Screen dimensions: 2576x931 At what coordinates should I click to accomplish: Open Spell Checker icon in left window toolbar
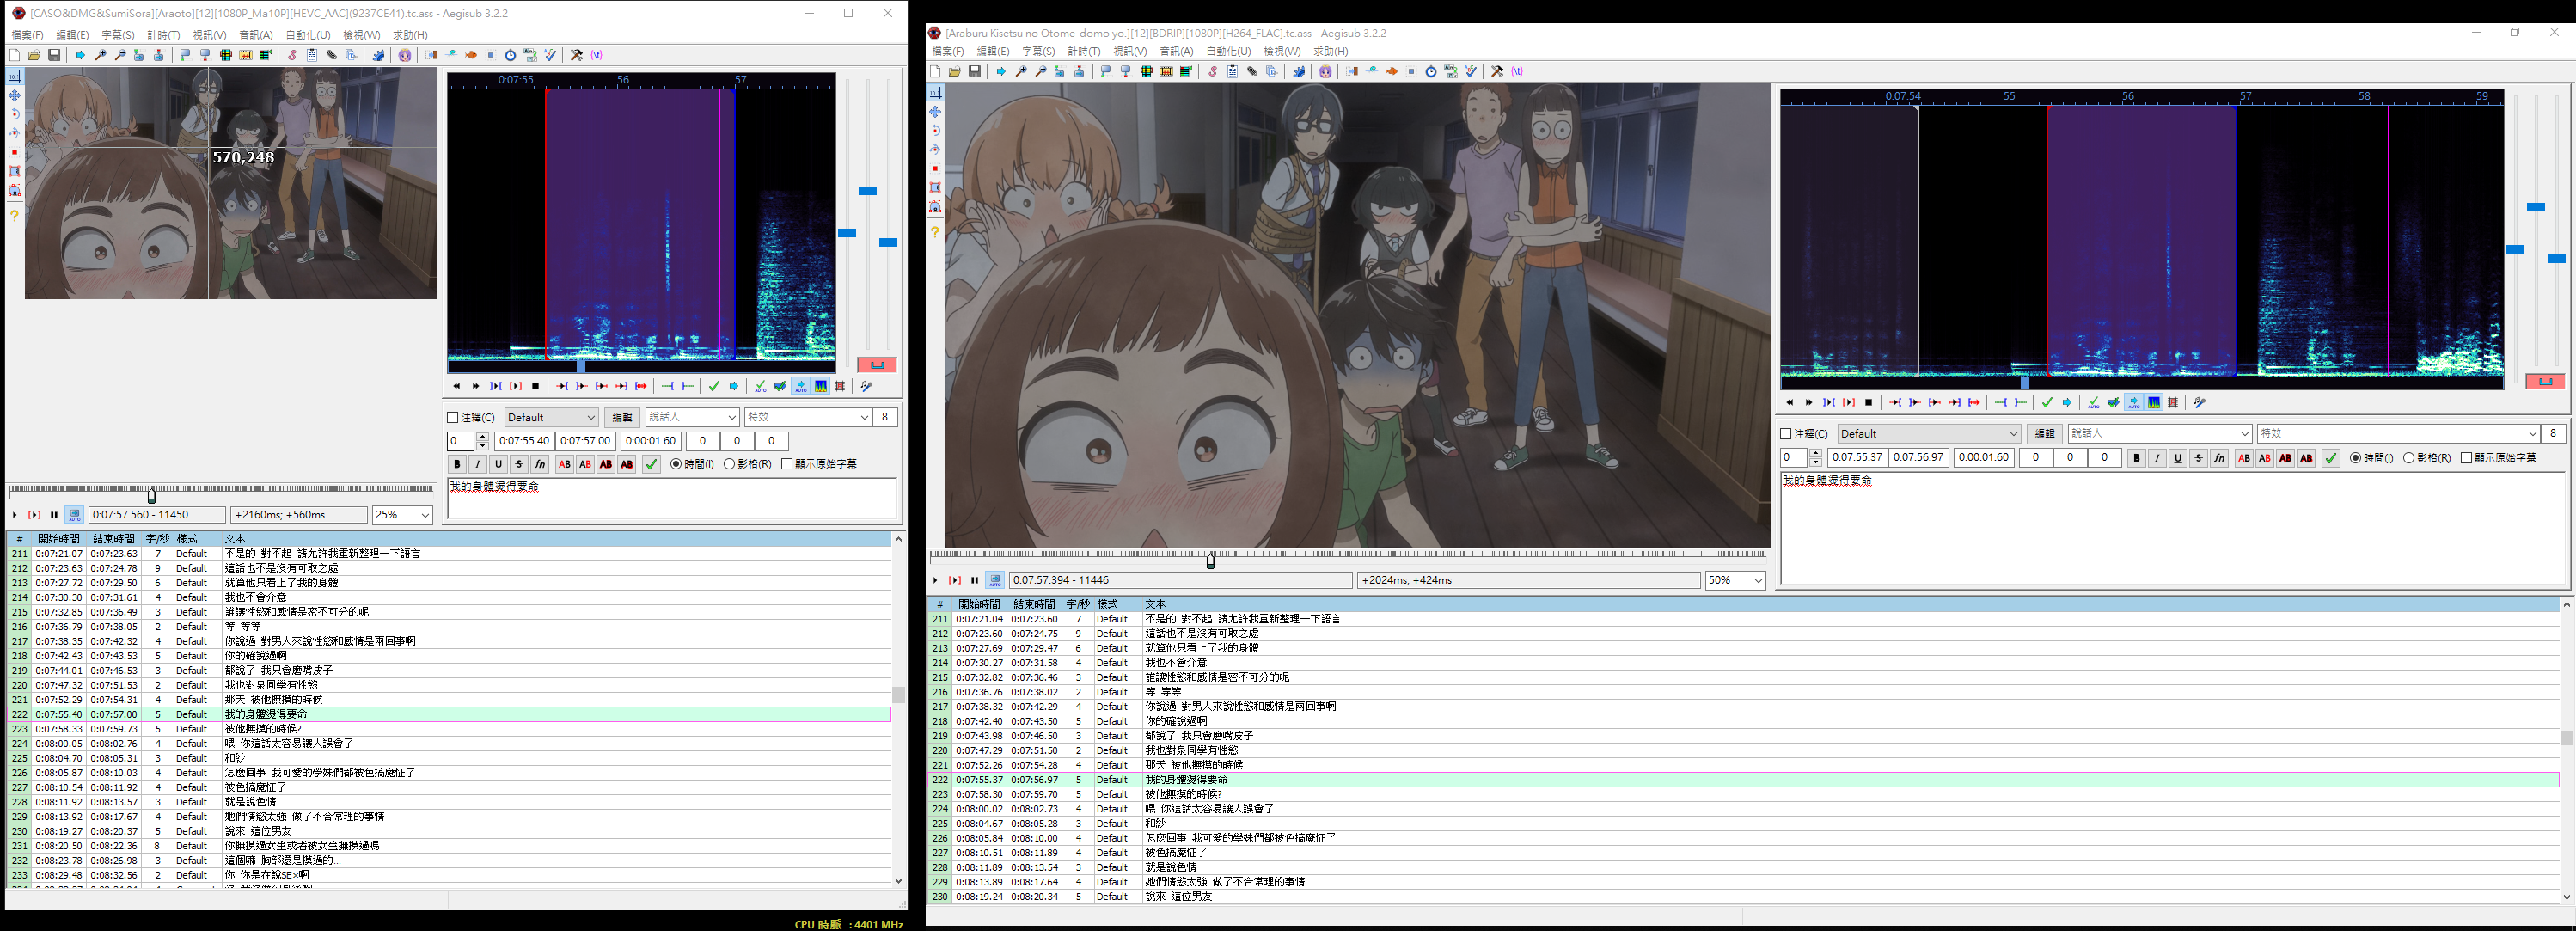(550, 55)
